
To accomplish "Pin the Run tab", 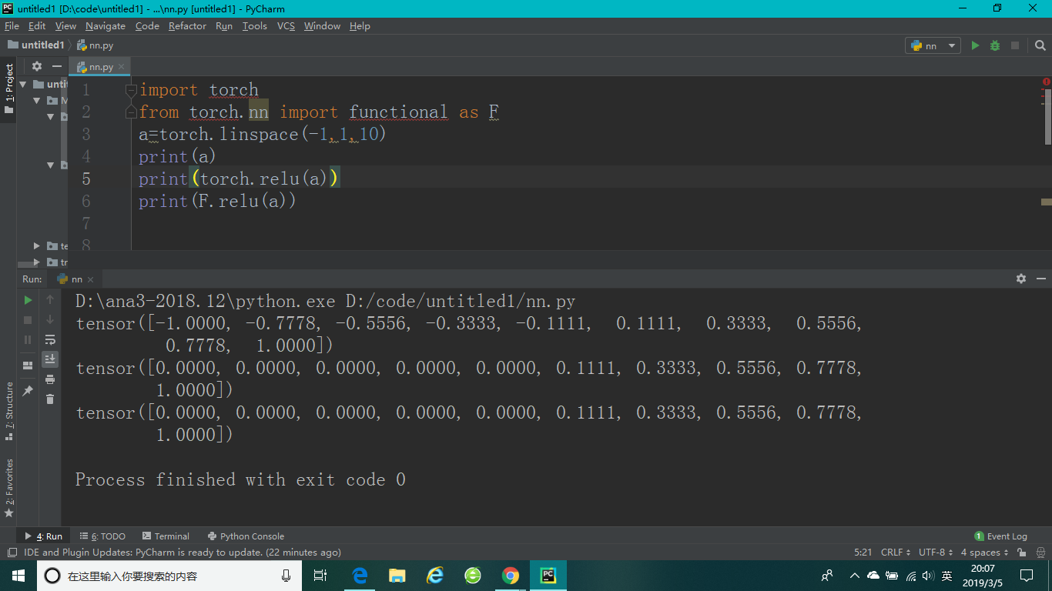I will [28, 391].
